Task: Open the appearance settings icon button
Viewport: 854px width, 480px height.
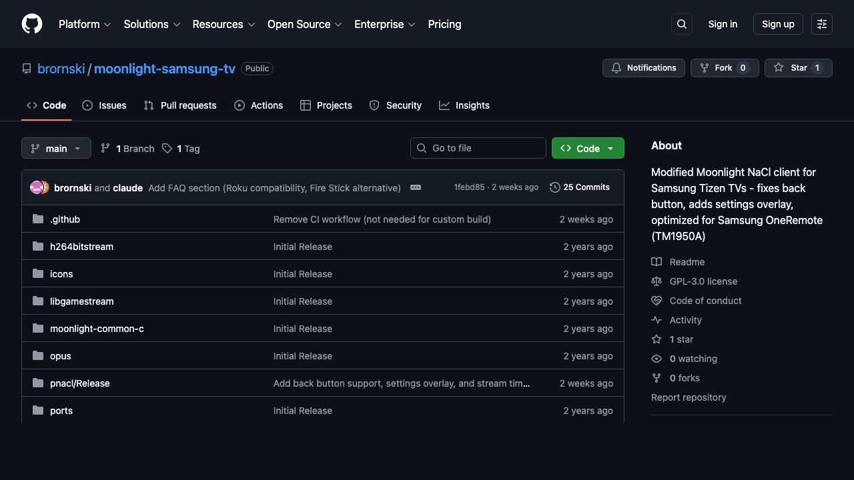Action: [822, 24]
